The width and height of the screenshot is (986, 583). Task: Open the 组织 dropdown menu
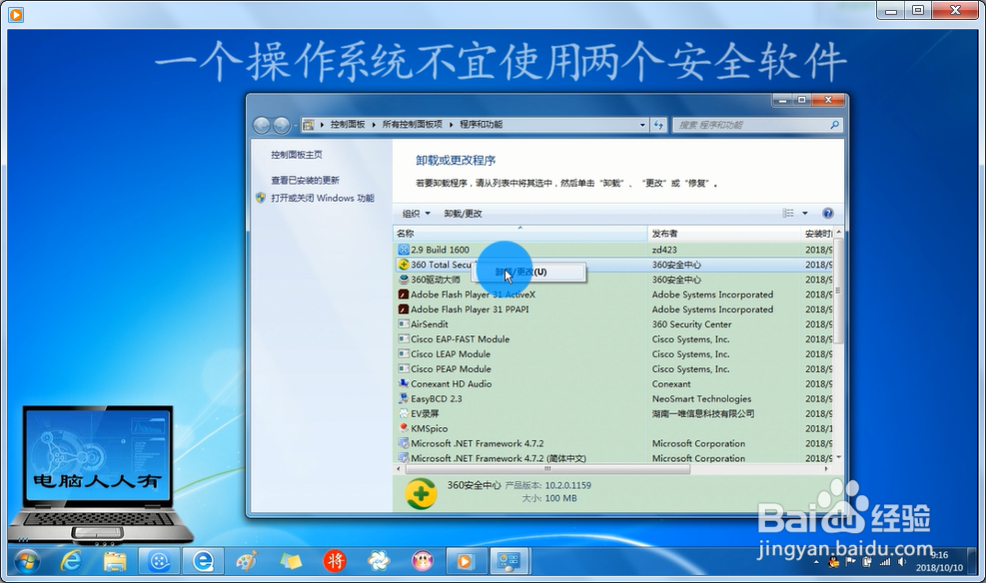[417, 214]
